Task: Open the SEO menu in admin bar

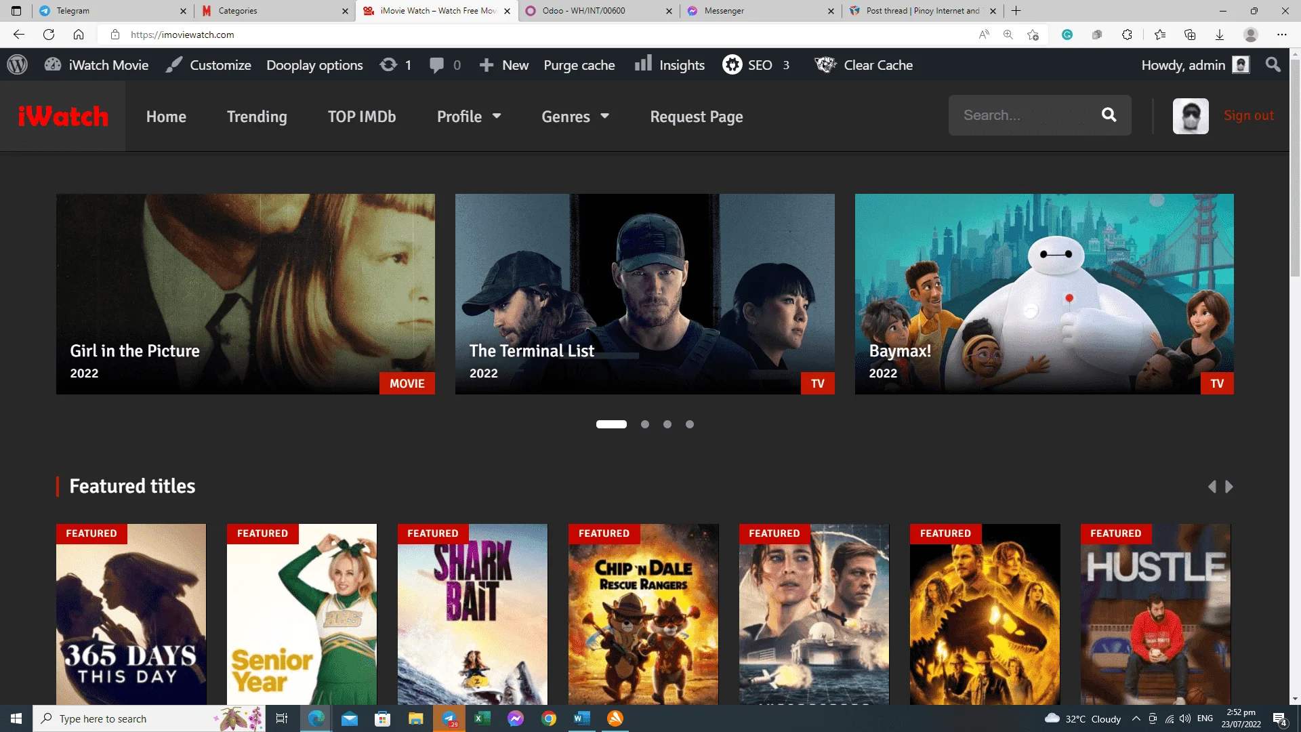Action: 756,65
